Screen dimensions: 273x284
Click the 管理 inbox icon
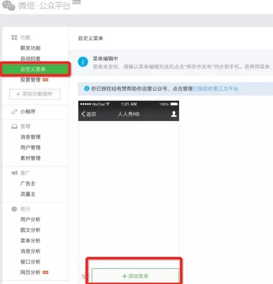point(15,126)
